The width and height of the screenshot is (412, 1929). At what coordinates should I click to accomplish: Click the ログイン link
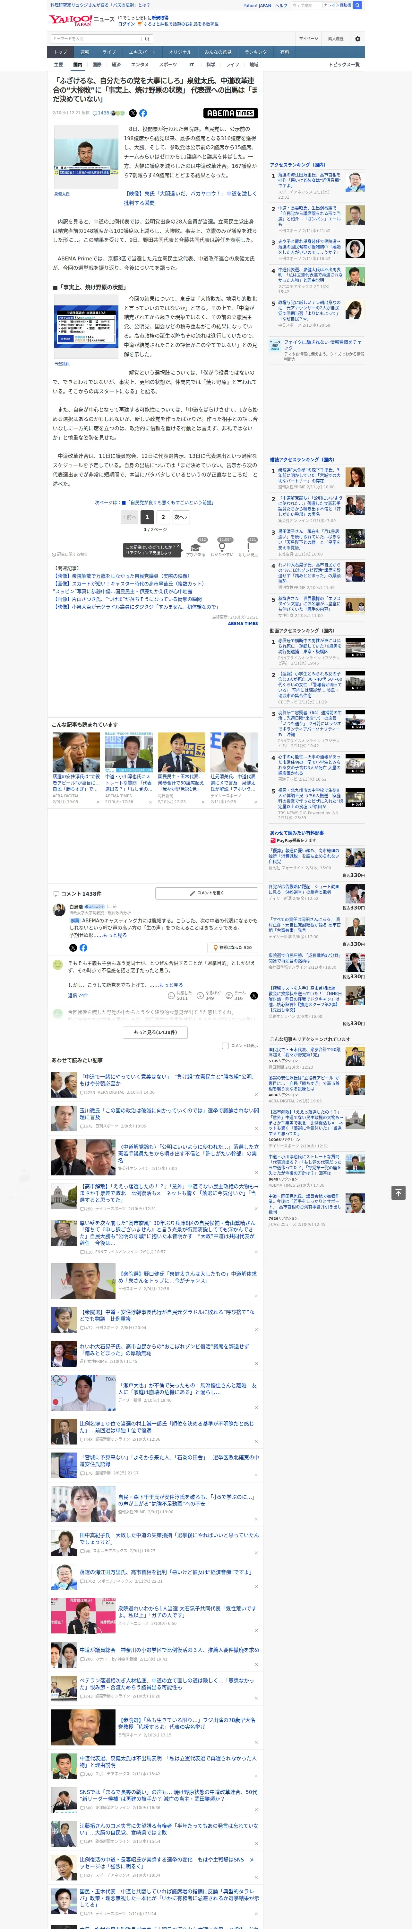[126, 24]
